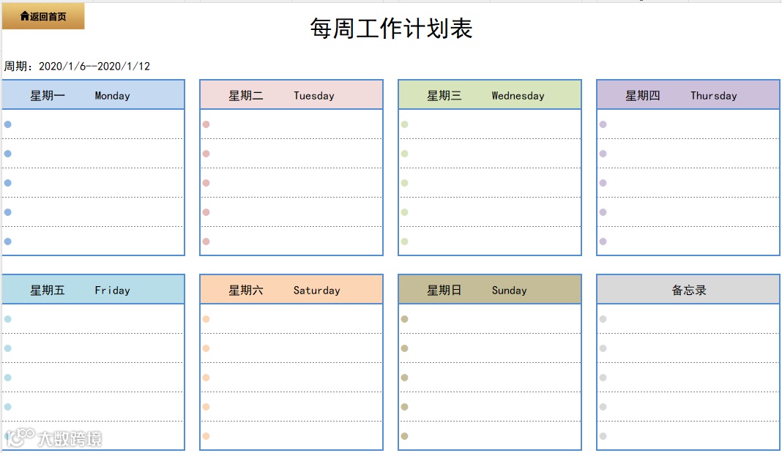Click the third task row under Tuesday

pos(291,183)
